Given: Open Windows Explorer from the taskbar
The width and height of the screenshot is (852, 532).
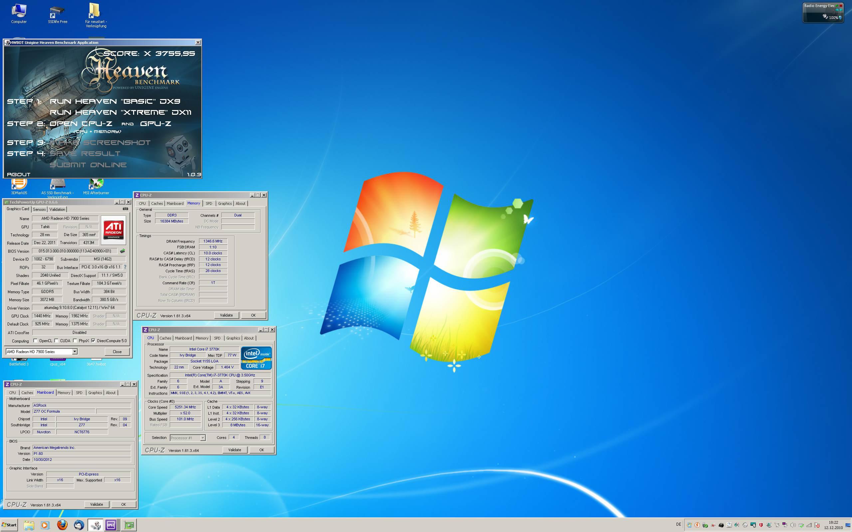Looking at the screenshot, I should click(x=29, y=525).
